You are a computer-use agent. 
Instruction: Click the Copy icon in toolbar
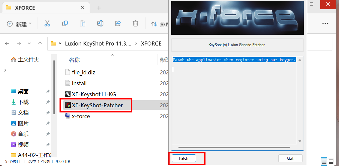65,24
